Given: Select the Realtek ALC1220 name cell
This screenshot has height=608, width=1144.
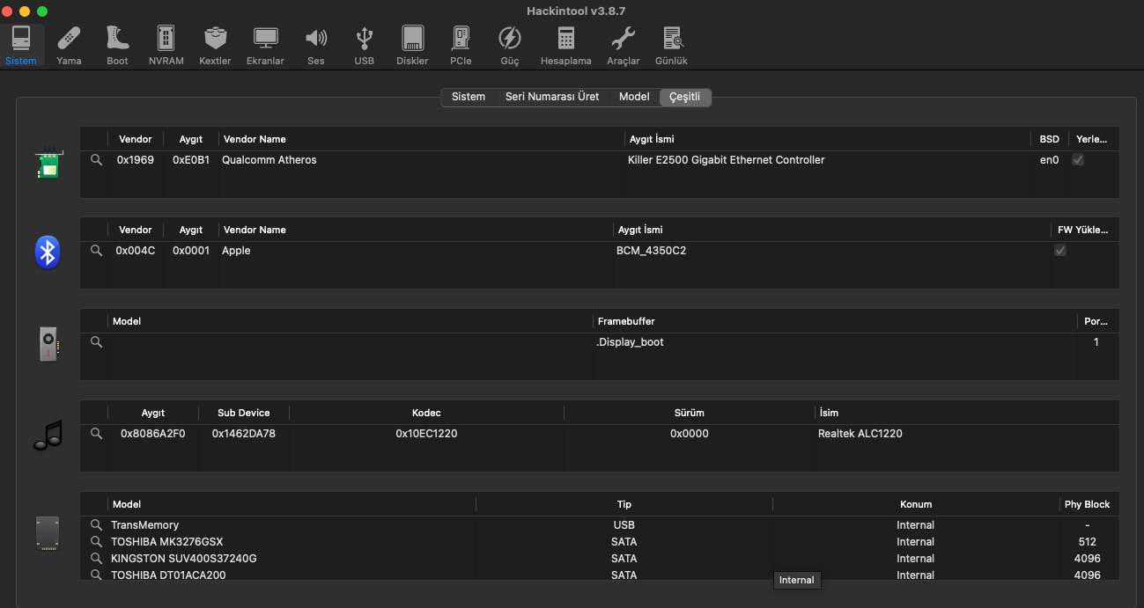Looking at the screenshot, I should coord(860,434).
